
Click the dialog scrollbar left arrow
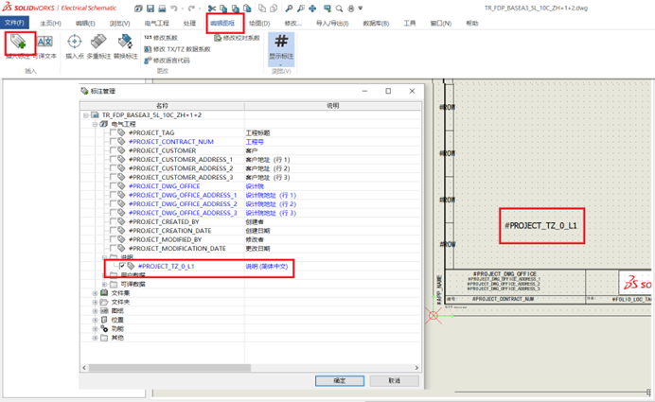coord(84,368)
